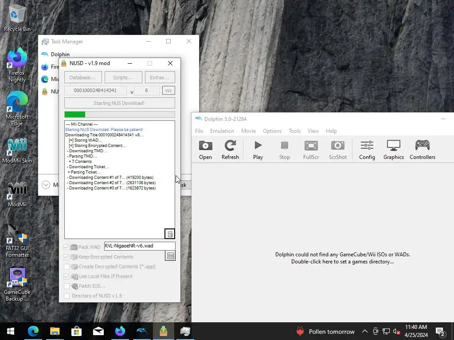Switch to Task Manager in taskbar
Viewport: 454px width, 340px height.
[x=185, y=331]
